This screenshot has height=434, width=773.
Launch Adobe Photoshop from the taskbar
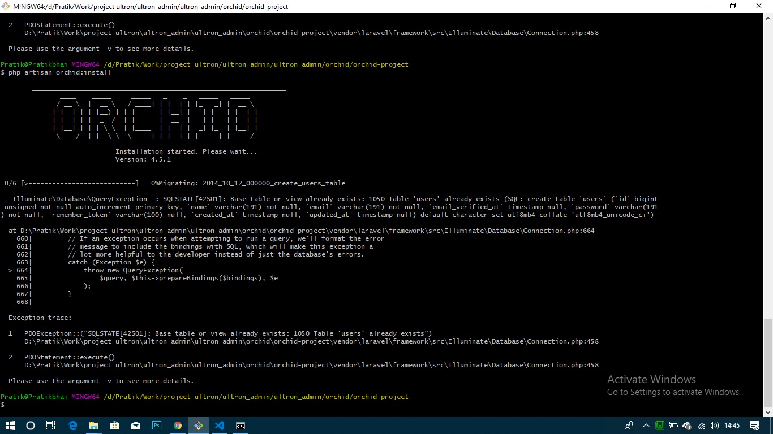[157, 426]
